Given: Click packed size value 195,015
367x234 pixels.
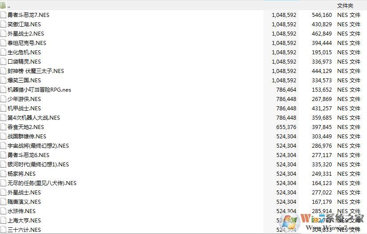Looking at the screenshot, I should click(x=322, y=52).
